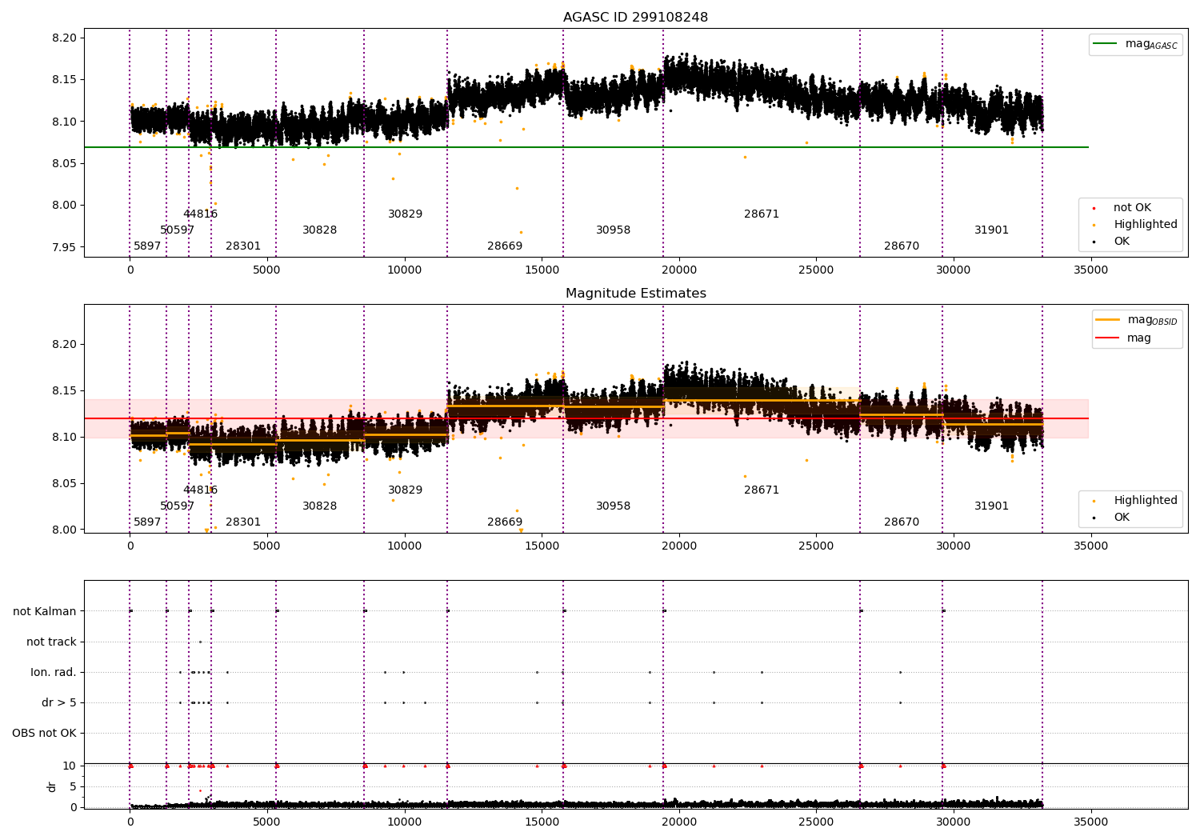The width and height of the screenshot is (1200, 840).
Task: Click the 'AGASC ID 299108248' title
Action: 635,18
